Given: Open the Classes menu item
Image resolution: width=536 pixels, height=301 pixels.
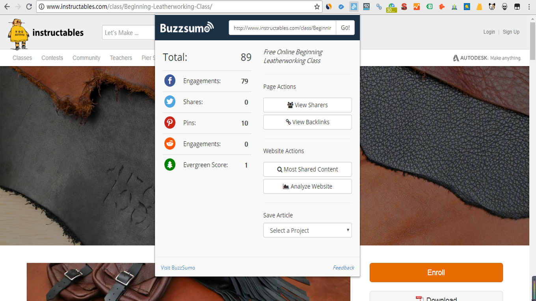Looking at the screenshot, I should coord(22,58).
